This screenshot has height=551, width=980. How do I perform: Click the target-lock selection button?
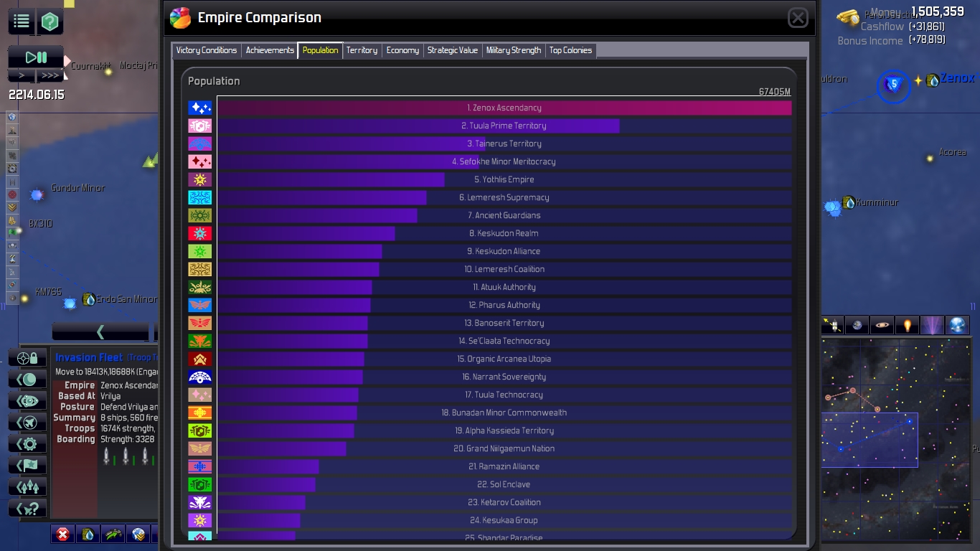point(28,357)
